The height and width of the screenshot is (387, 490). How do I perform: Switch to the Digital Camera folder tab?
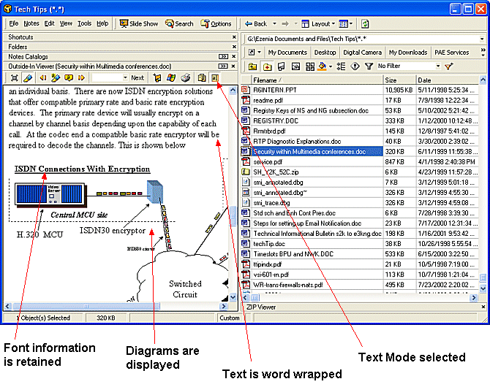[x=362, y=53]
